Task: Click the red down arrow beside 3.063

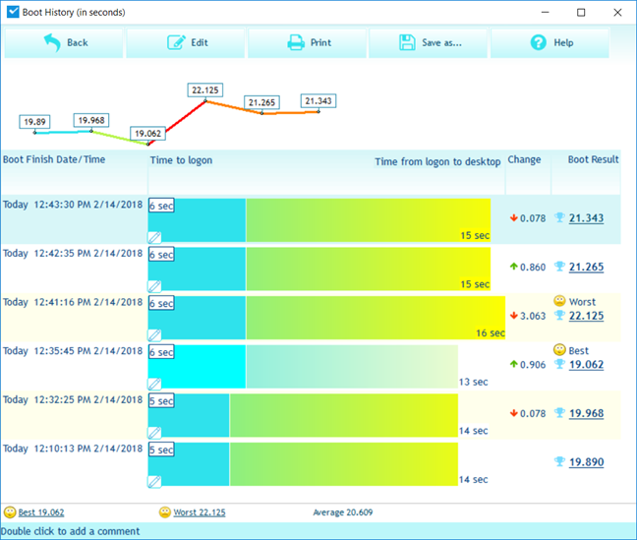Action: click(x=514, y=315)
